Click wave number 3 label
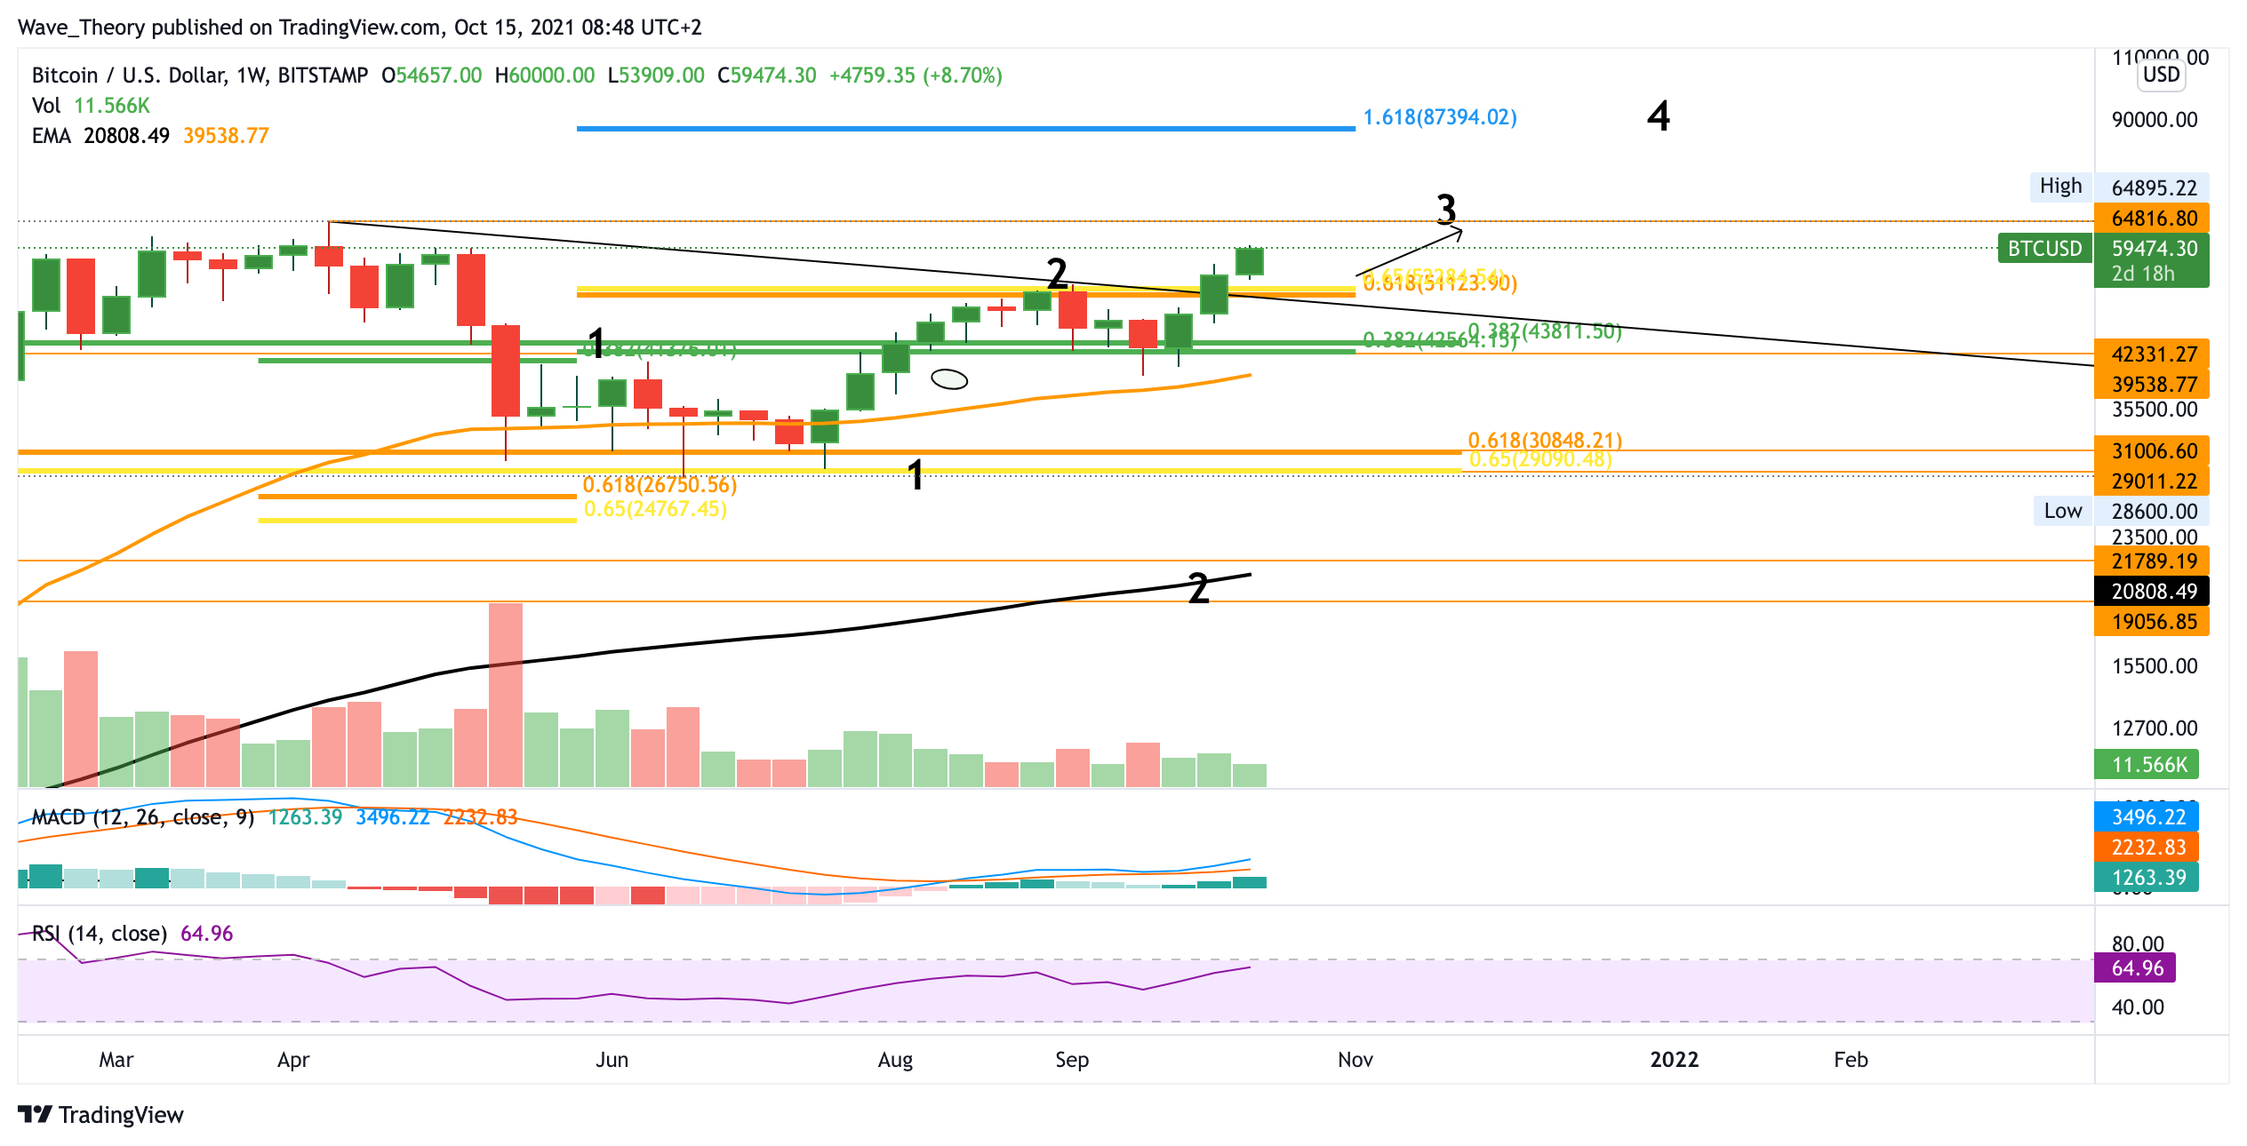The image size is (2247, 1146). point(1446,209)
